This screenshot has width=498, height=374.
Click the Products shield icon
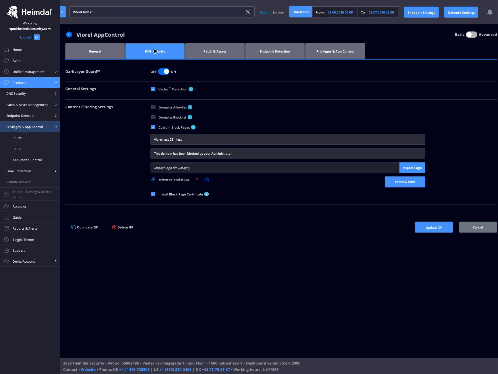pyautogui.click(x=6, y=83)
